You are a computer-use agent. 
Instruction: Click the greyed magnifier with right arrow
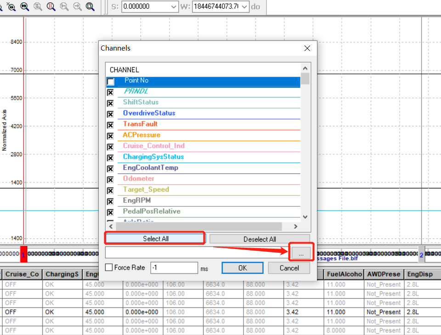(77, 6)
